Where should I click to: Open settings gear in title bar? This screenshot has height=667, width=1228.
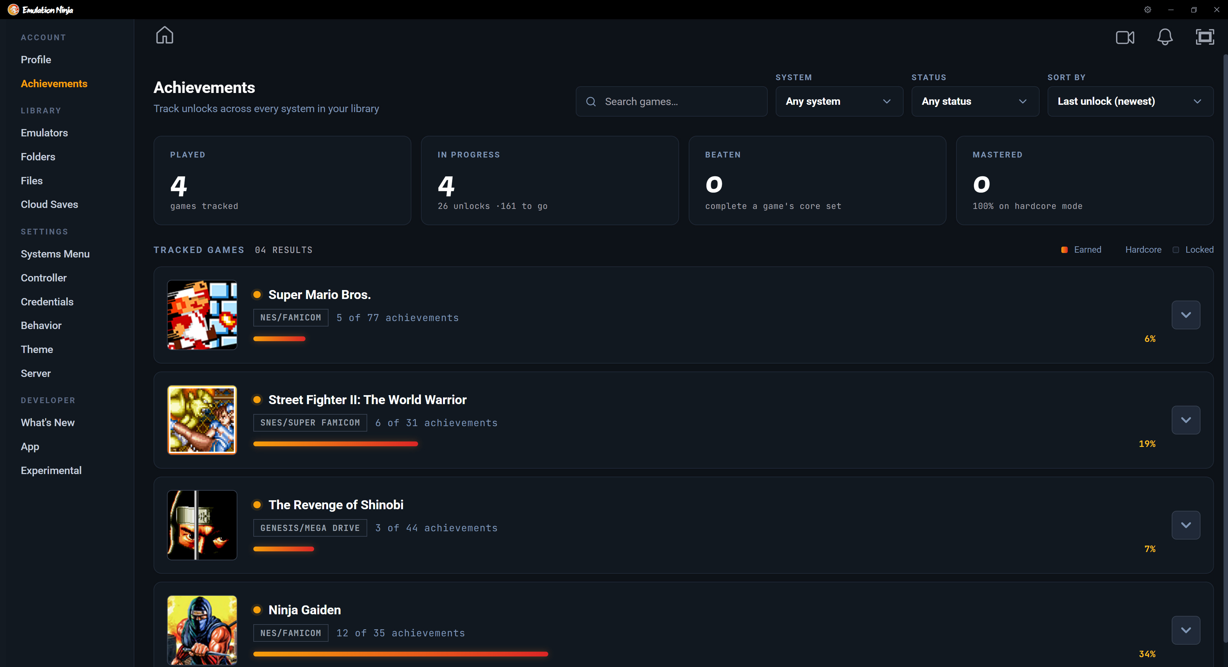point(1147,10)
